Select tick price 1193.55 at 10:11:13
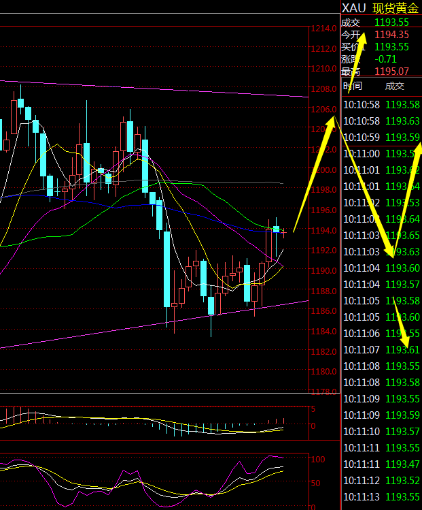This screenshot has height=510, width=422. pos(402,496)
